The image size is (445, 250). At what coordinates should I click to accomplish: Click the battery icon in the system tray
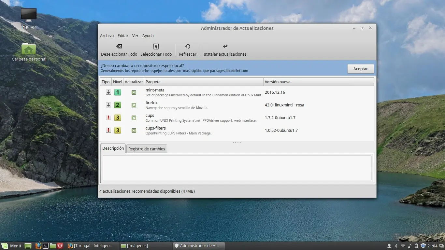[416, 246]
